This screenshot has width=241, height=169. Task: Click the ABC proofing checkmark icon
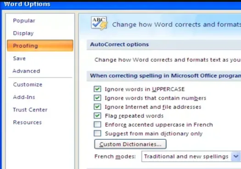(x=99, y=23)
